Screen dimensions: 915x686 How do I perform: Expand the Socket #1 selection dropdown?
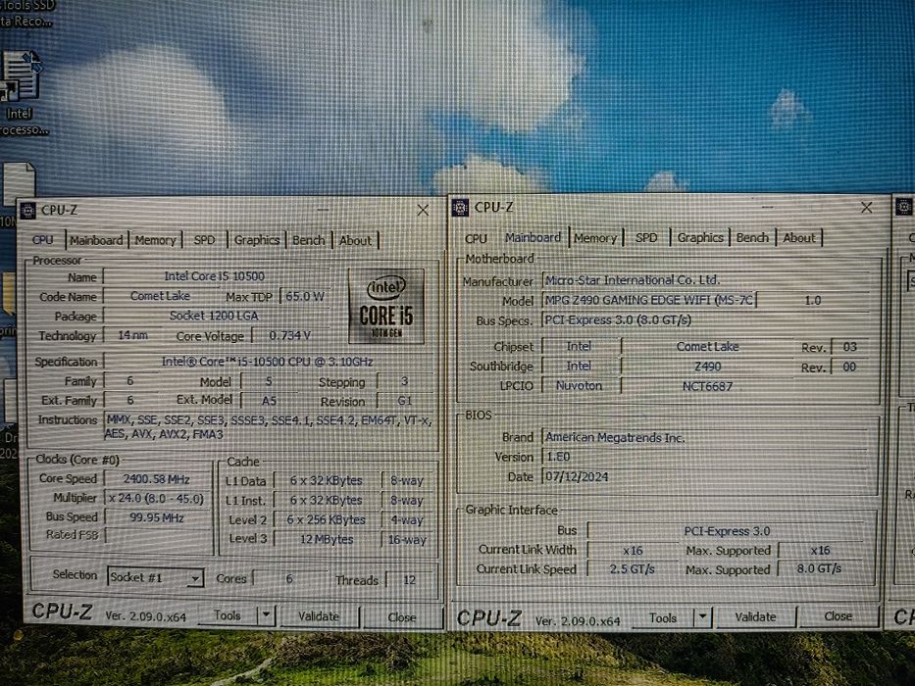195,578
